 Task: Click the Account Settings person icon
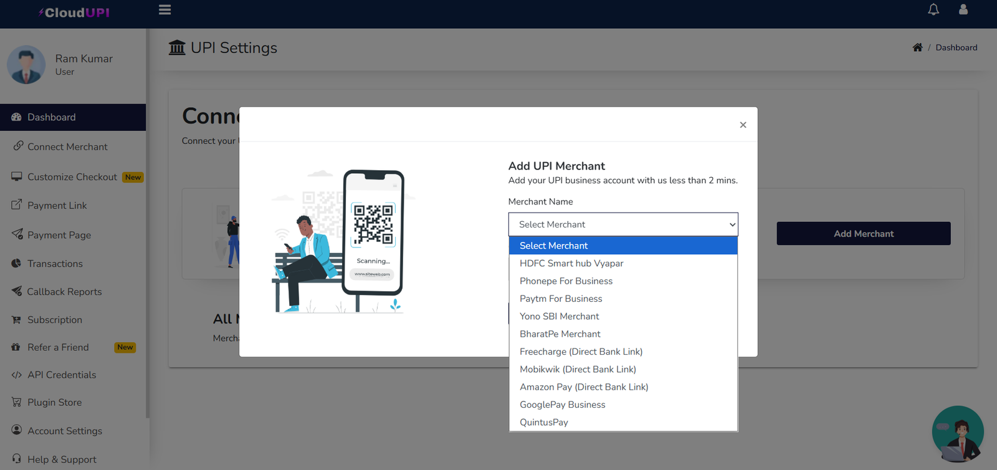coord(16,430)
